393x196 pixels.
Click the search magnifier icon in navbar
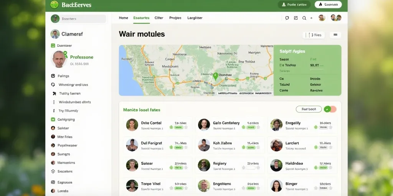pyautogui.click(x=304, y=18)
